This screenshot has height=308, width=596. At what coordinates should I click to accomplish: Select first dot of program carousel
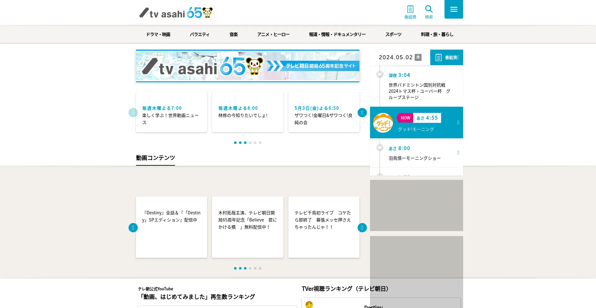tap(235, 143)
